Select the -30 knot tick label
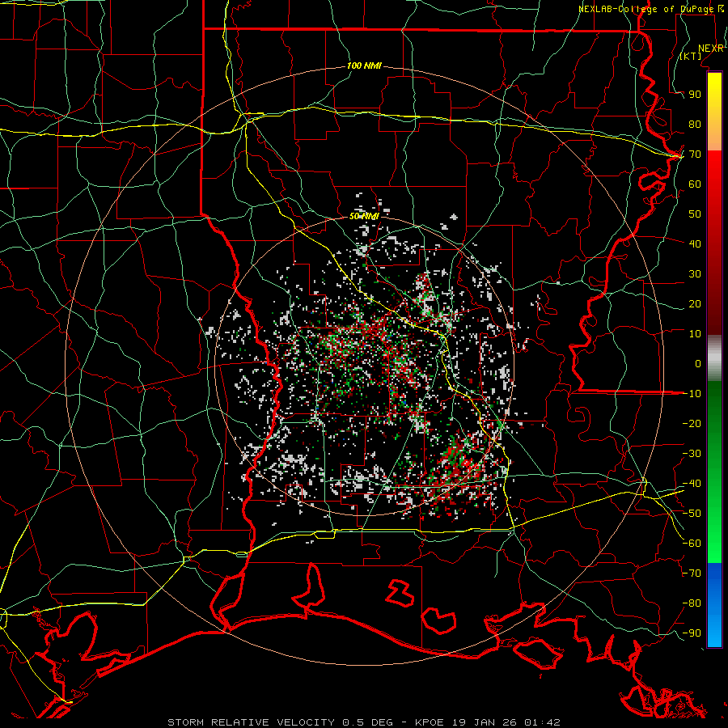728x728 pixels. (x=692, y=454)
